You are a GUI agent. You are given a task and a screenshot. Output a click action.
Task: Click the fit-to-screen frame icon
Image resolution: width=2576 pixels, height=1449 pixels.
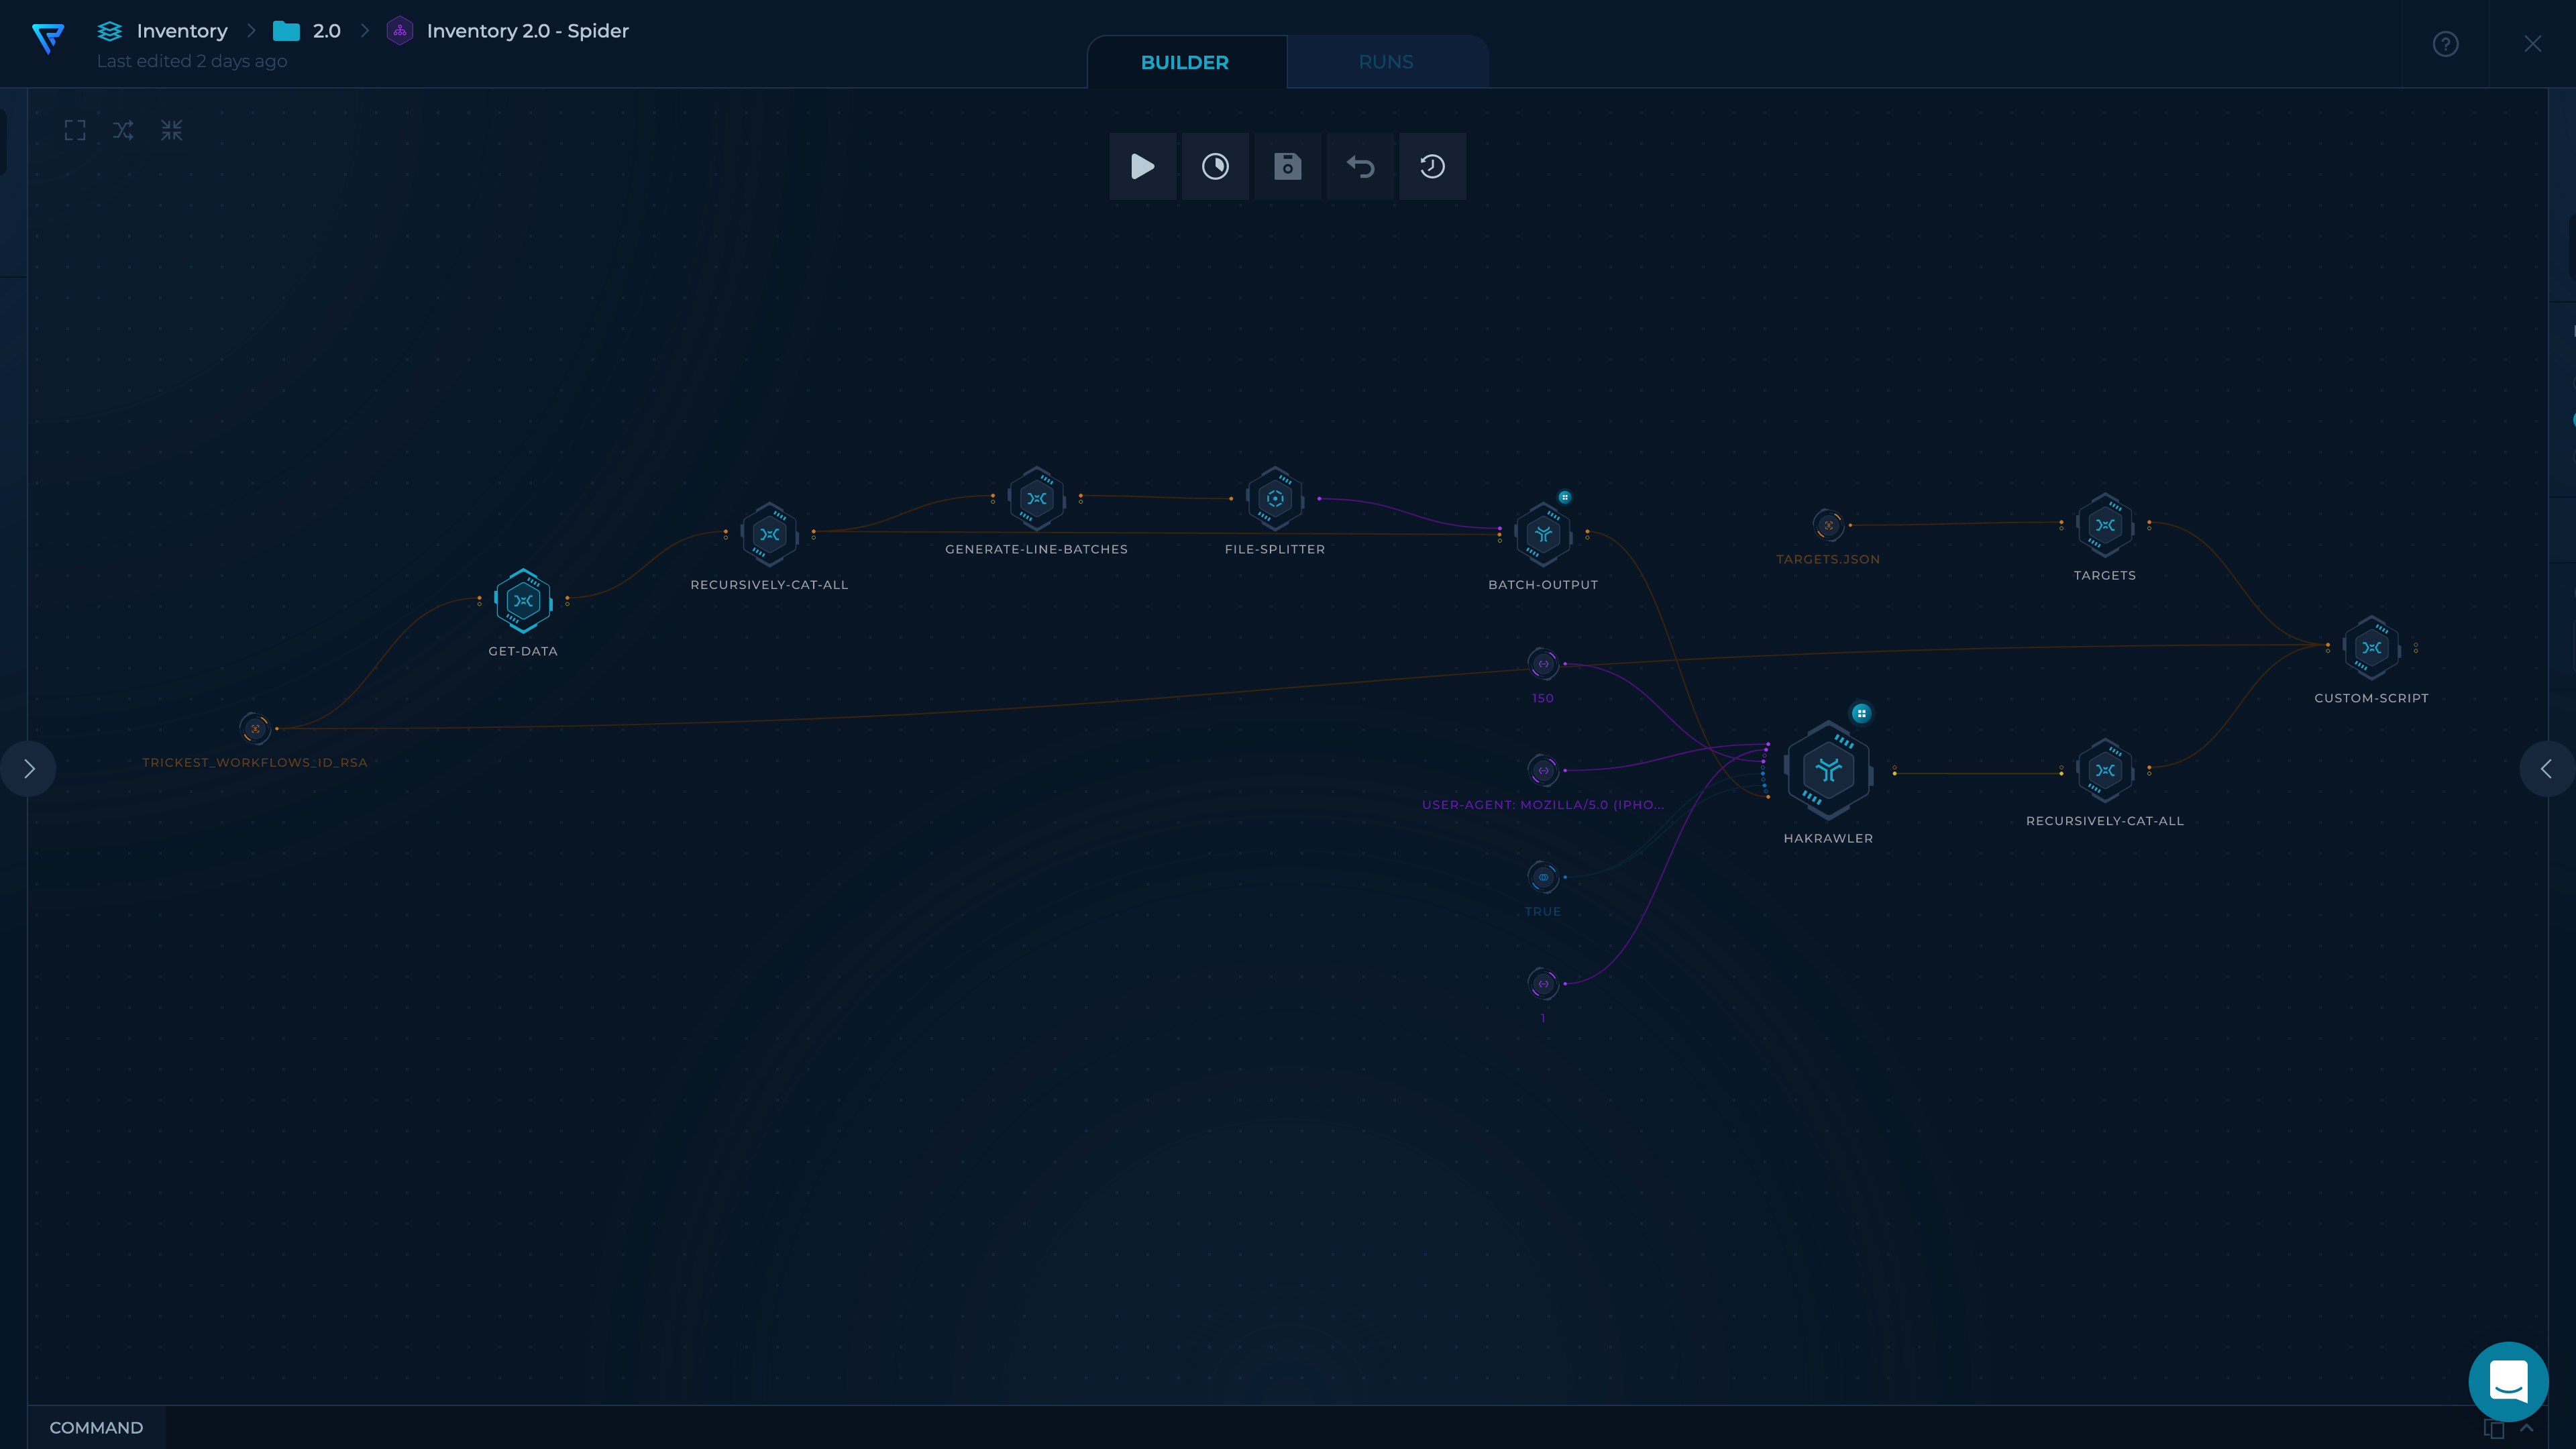(75, 130)
